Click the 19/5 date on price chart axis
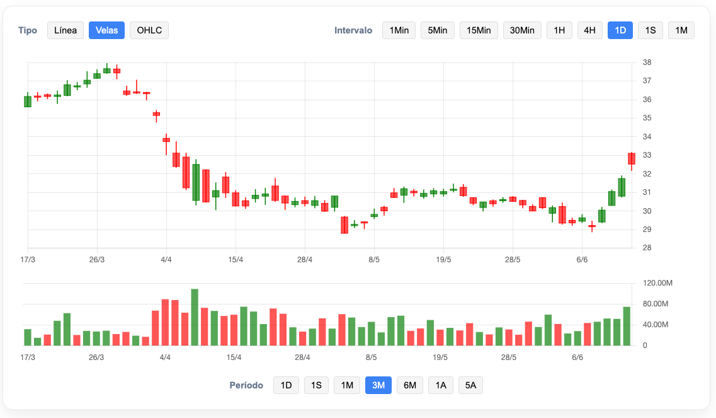This screenshot has height=418, width=716. (x=443, y=260)
